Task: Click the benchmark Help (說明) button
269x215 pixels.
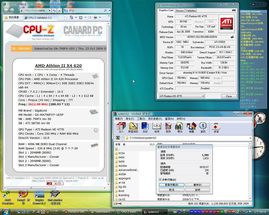Action: [x=198, y=190]
